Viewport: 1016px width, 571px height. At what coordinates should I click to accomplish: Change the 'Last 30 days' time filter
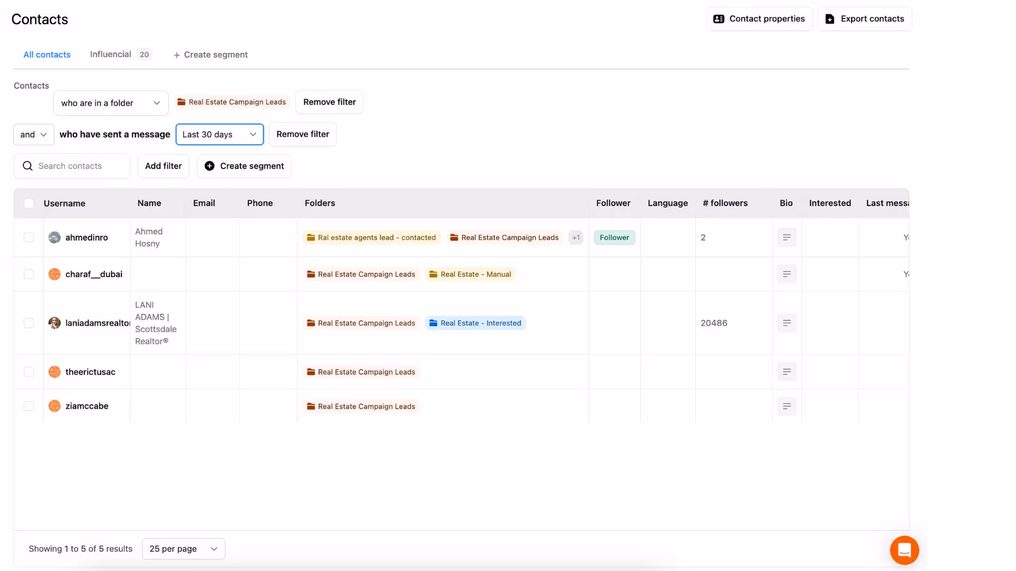coord(220,134)
